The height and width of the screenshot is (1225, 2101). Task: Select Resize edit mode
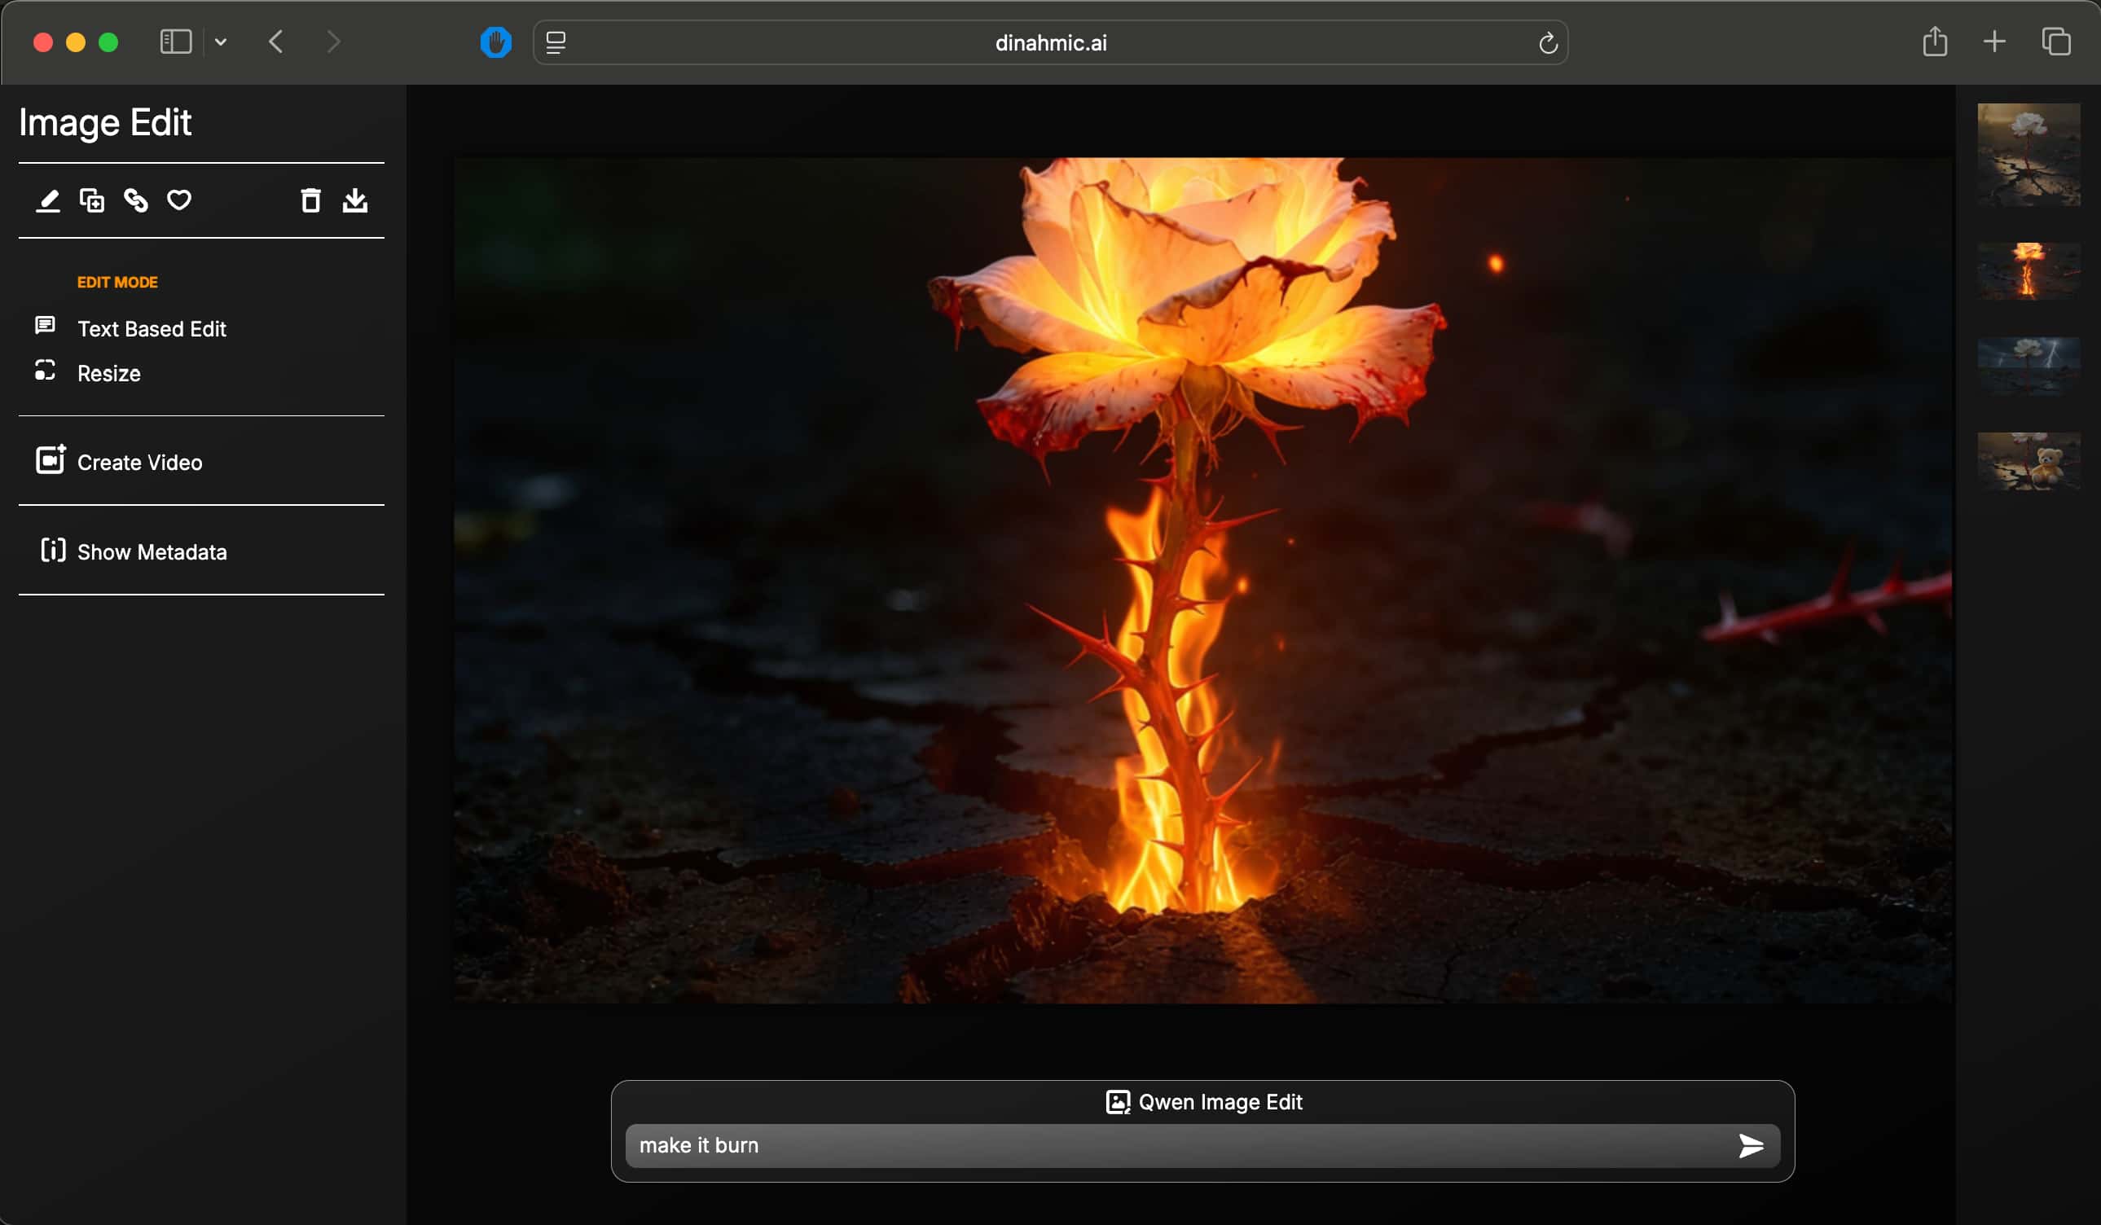(x=108, y=373)
